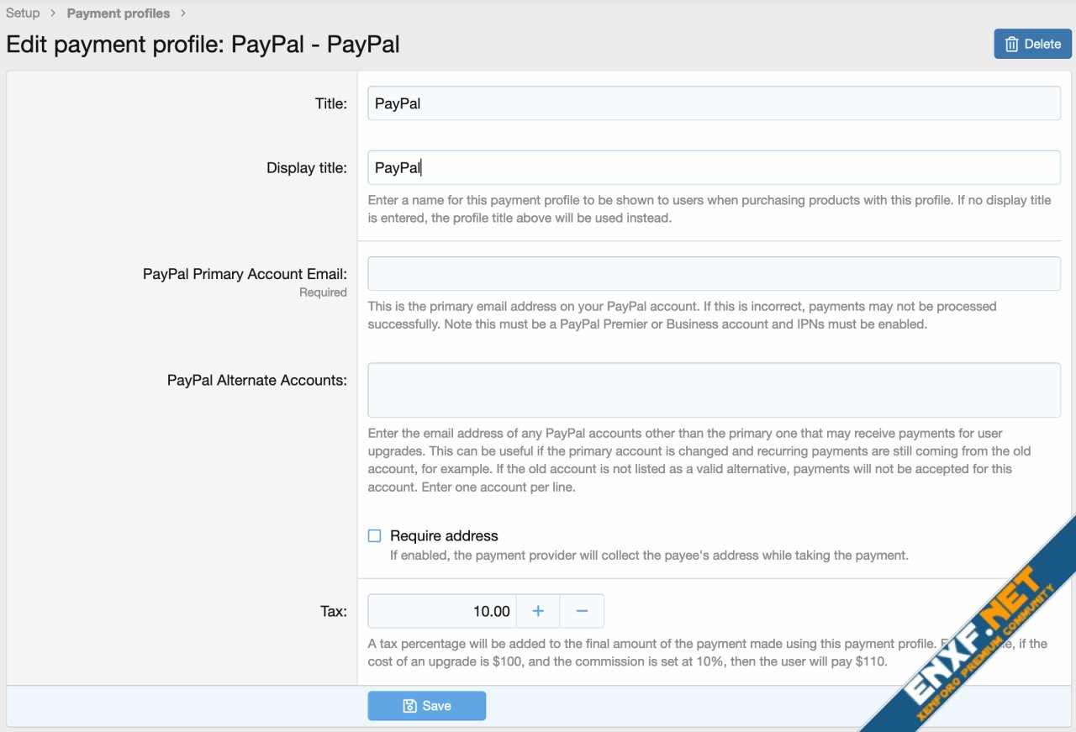Click the Tax label
The image size is (1076, 732).
[333, 611]
